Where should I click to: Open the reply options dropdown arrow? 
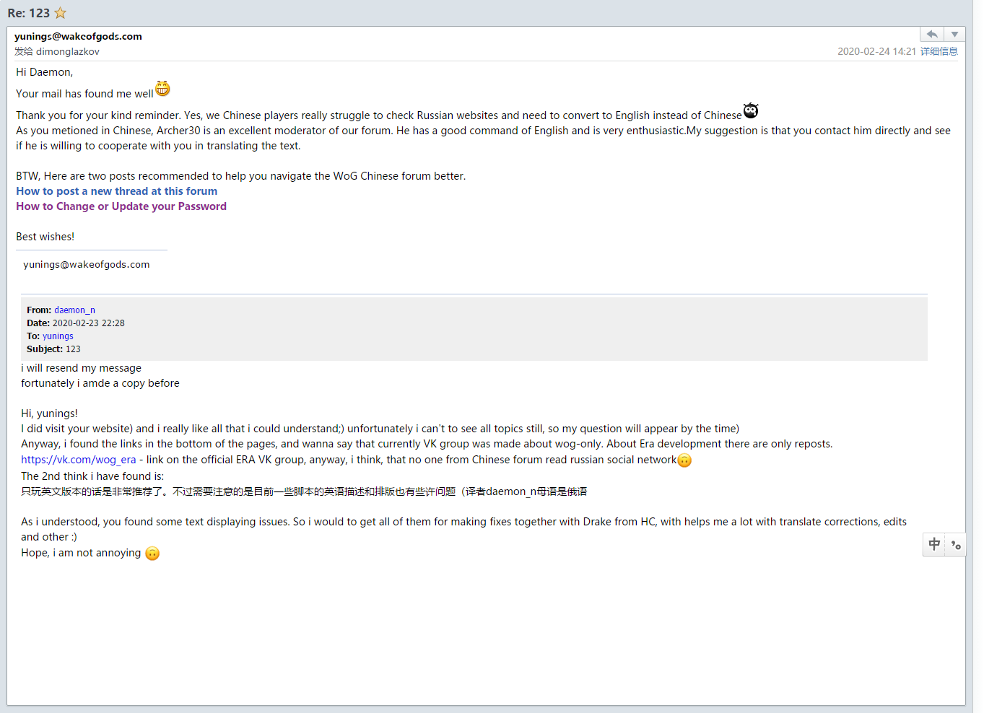[x=954, y=35]
